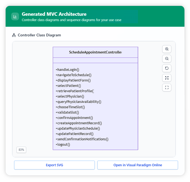
Task: Reset the diagram view with the rotate icon
Action: click(167, 68)
